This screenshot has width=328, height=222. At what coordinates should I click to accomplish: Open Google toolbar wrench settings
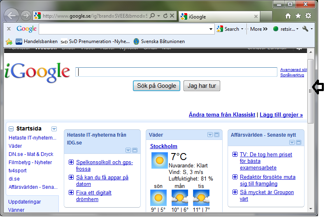tap(305, 29)
